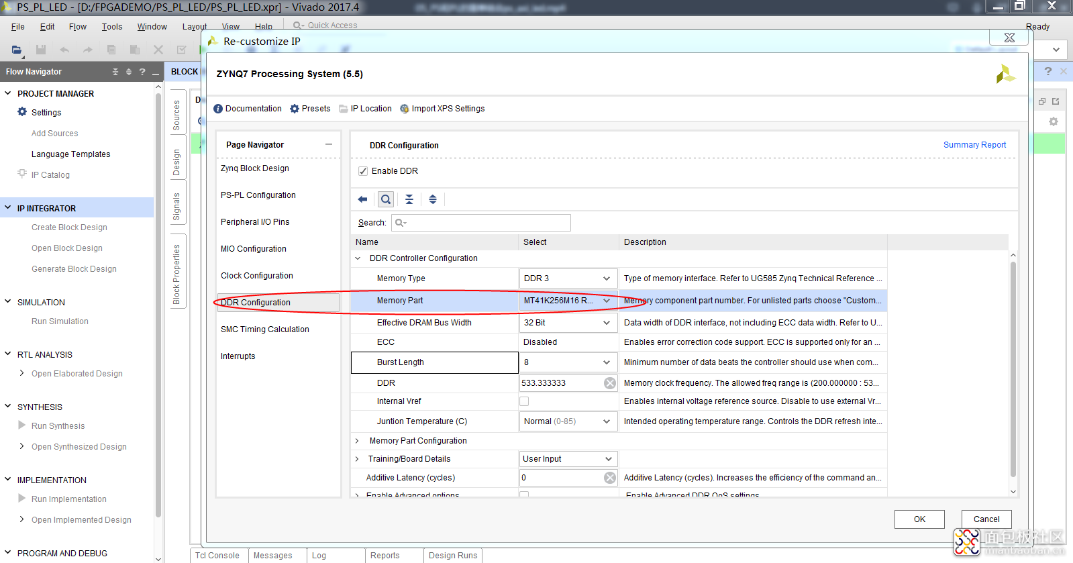Open the Window menu
This screenshot has width=1073, height=563.
click(x=152, y=27)
